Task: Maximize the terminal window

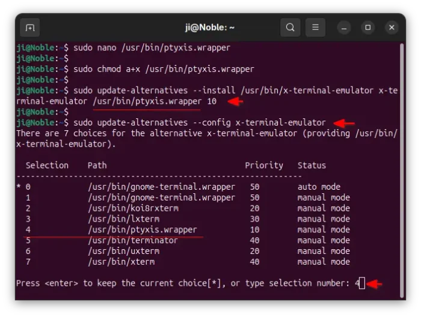Action: tap(368, 28)
